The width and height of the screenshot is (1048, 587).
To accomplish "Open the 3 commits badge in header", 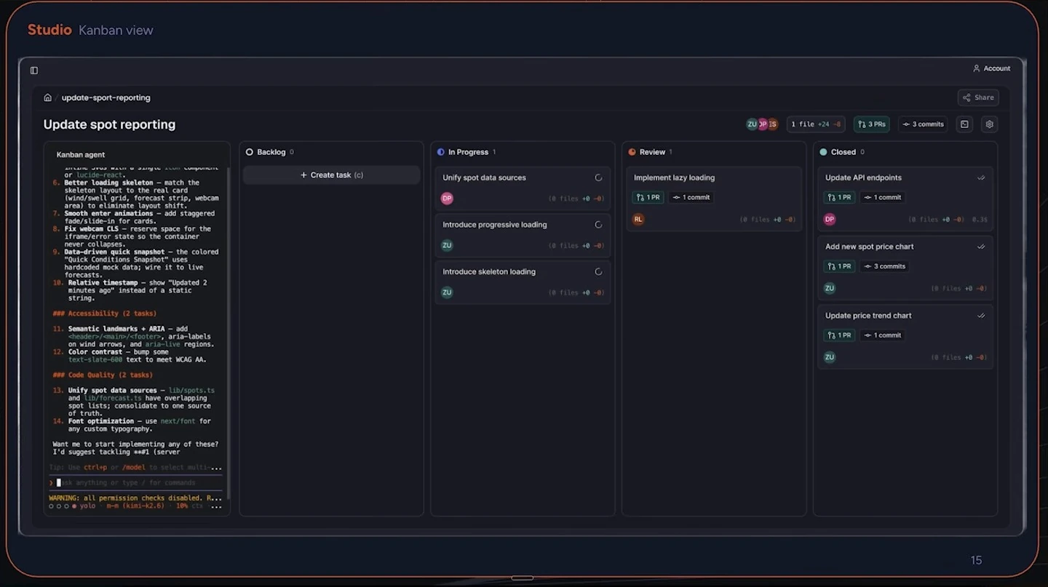I will point(923,124).
